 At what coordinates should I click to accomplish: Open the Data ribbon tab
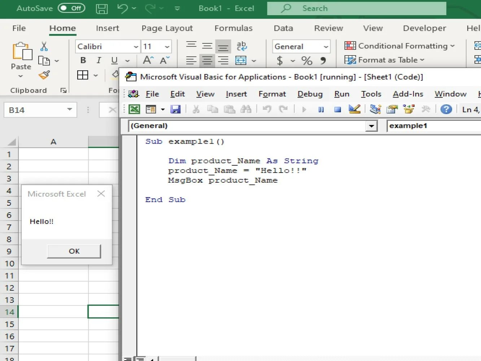coord(283,28)
